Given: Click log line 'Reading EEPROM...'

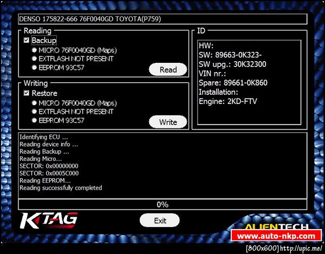Looking at the screenshot, I should [45, 180].
